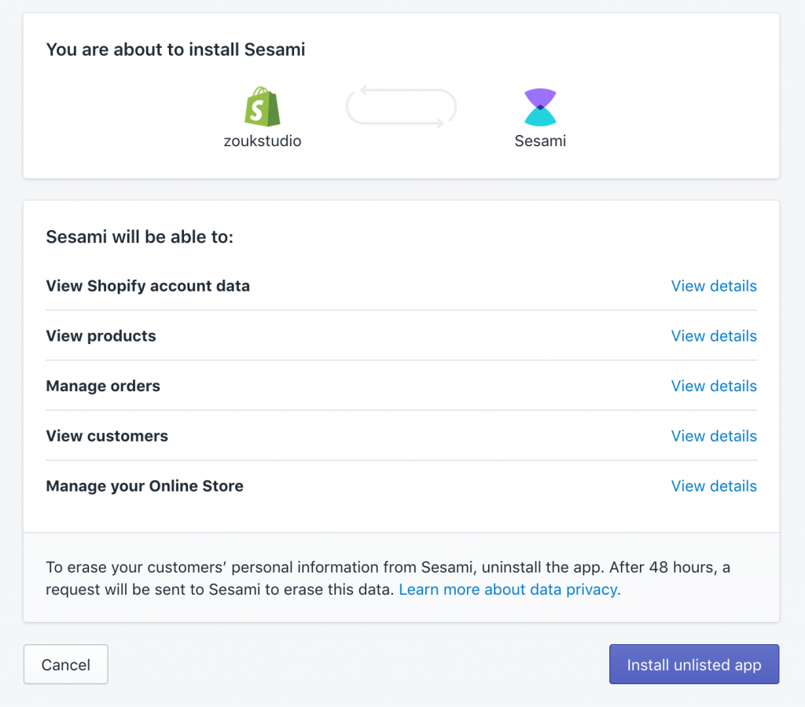Click the Manage your Online Store permission text
Image resolution: width=805 pixels, height=707 pixels.
(x=144, y=485)
